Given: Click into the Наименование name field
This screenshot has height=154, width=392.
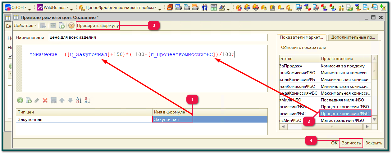Looking at the screenshot, I should pos(158,37).
